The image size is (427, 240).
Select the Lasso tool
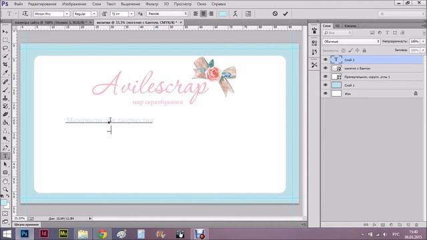coord(5,48)
